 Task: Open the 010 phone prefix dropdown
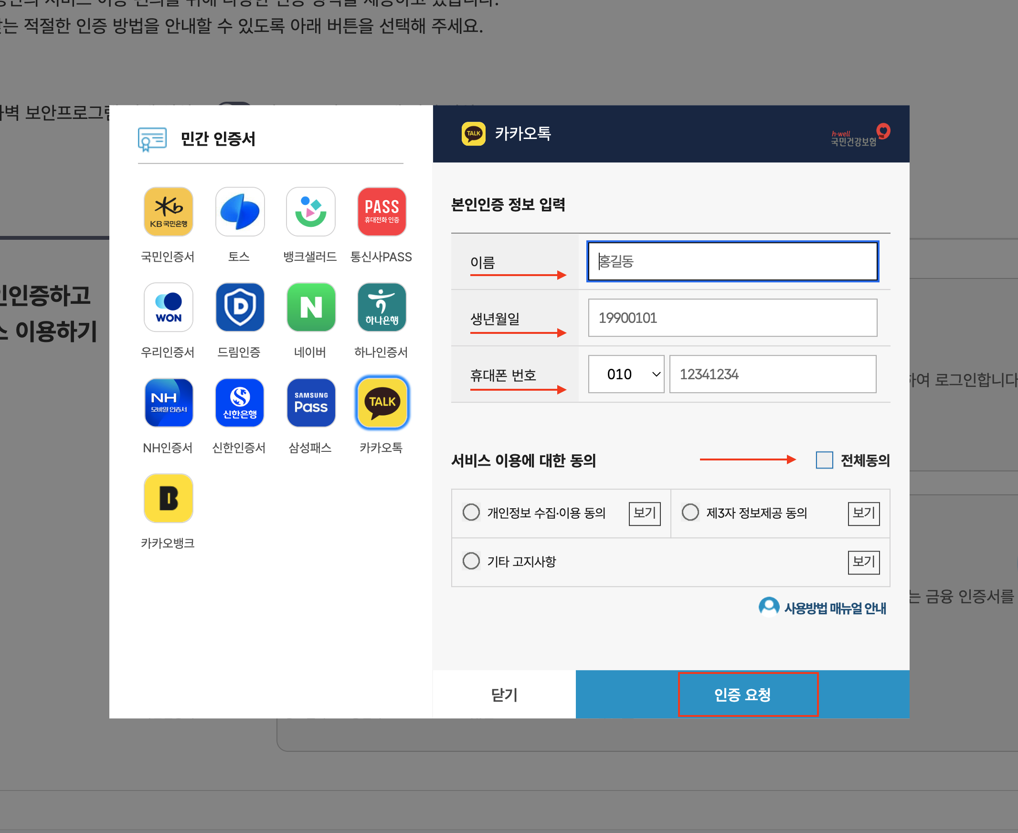pos(626,374)
